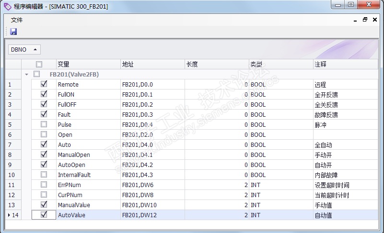
Task: Select the ManualOpen variable name
Action: (x=74, y=155)
